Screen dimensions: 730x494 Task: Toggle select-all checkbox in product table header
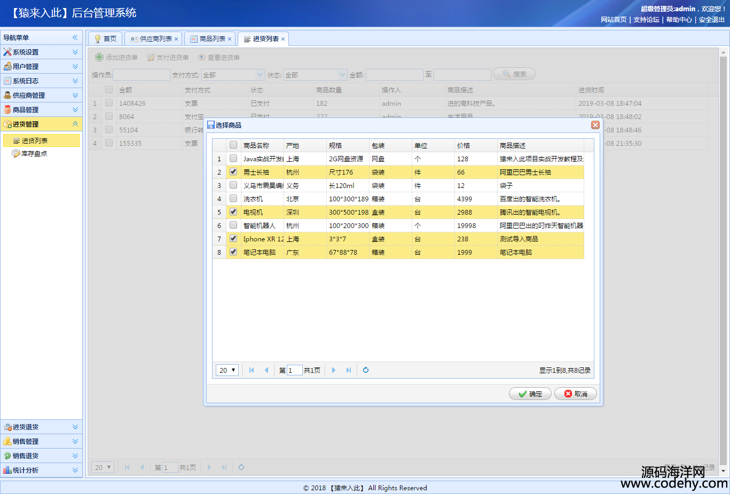pyautogui.click(x=233, y=145)
